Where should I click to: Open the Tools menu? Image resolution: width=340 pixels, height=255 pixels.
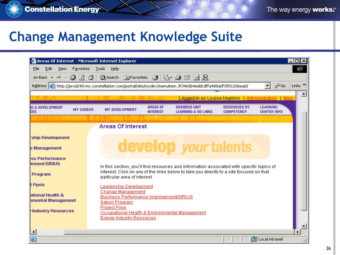point(100,69)
